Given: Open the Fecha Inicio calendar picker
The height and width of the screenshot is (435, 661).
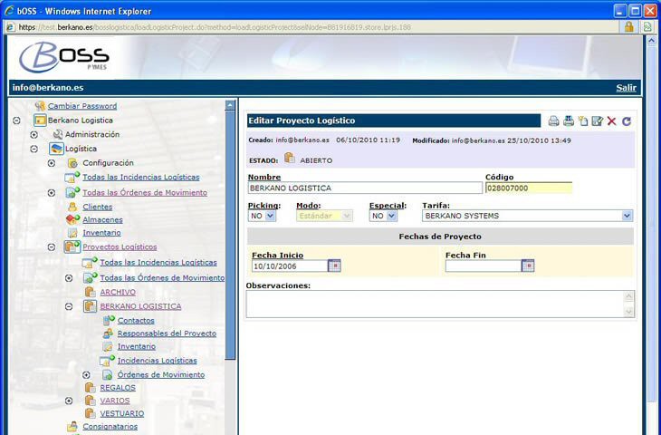Looking at the screenshot, I should coord(334,266).
